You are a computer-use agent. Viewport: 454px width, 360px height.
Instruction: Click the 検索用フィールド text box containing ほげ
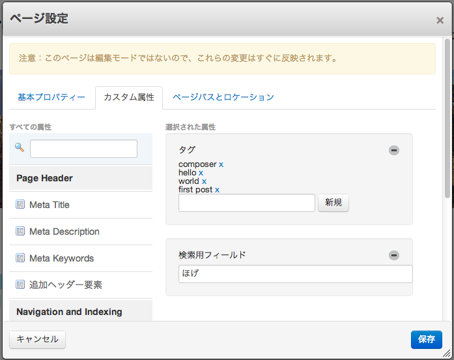point(295,274)
